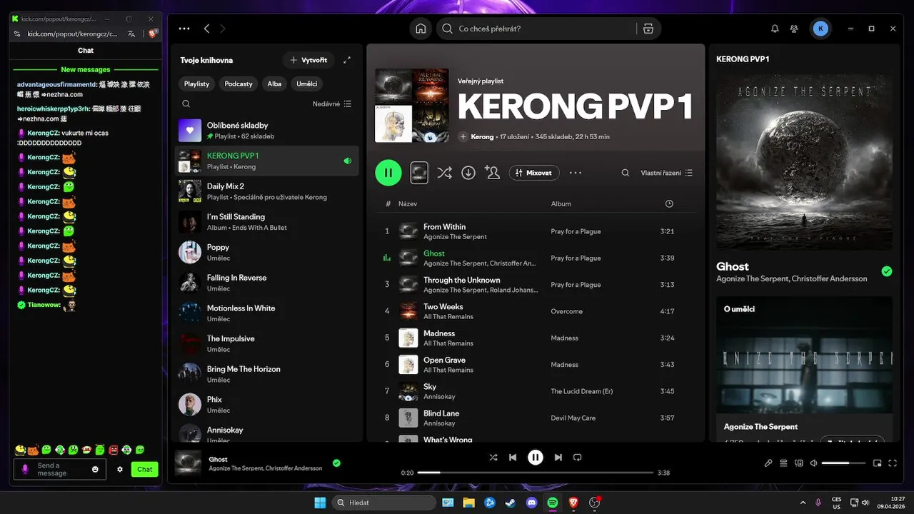Click the playlist preview thumbnail beside the pause button

point(419,172)
